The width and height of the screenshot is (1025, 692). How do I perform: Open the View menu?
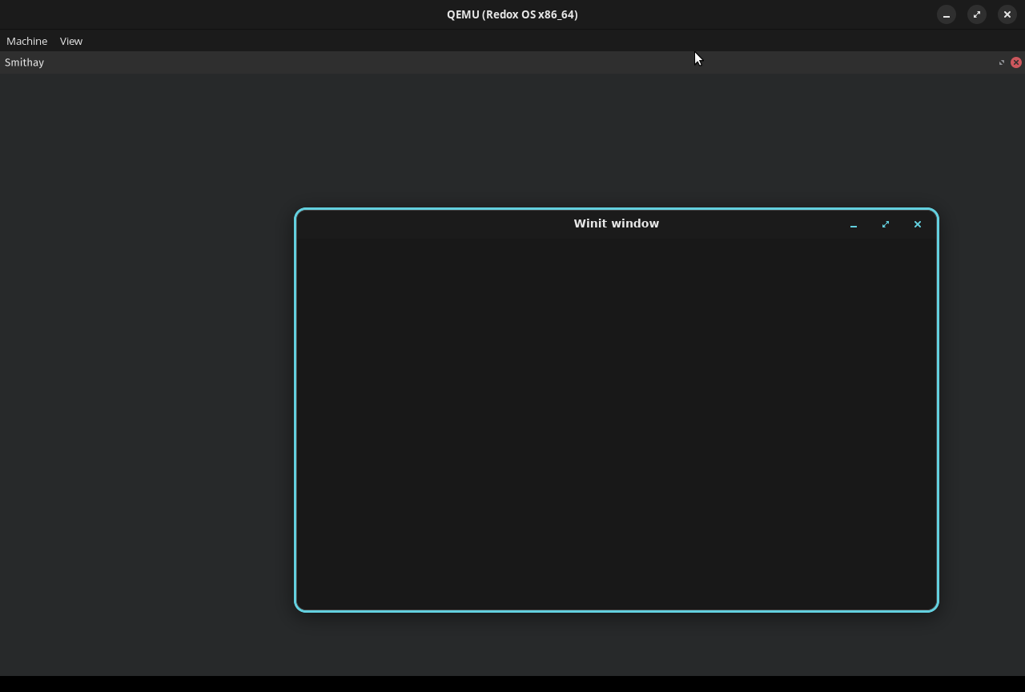[71, 41]
